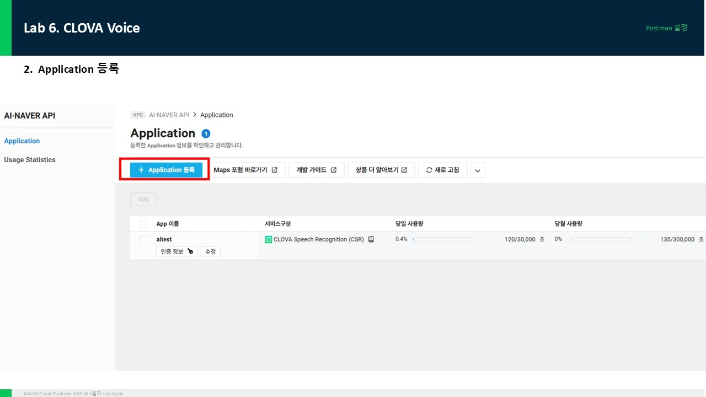Click the 120/30,000 usage value

tap(520, 239)
